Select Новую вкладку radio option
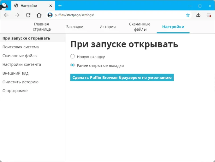This screenshot has height=162, width=215. (73, 56)
